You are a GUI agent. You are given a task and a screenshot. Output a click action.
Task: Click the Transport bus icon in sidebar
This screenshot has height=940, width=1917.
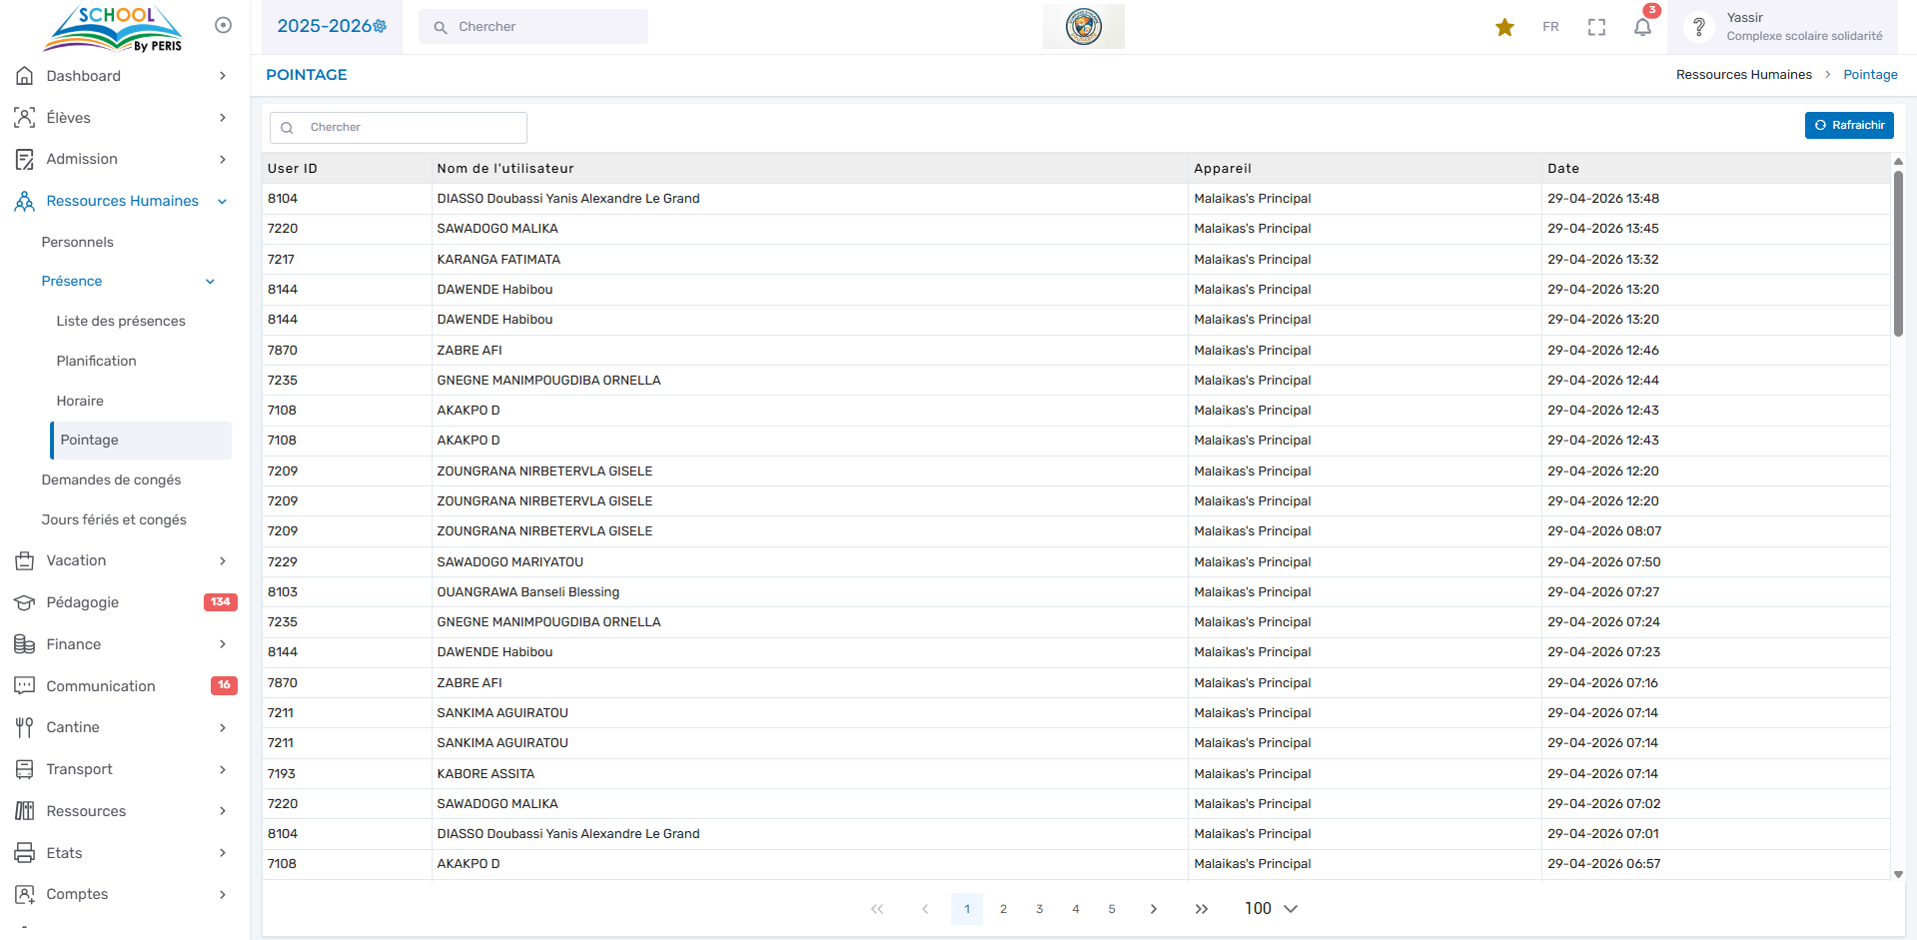24,769
